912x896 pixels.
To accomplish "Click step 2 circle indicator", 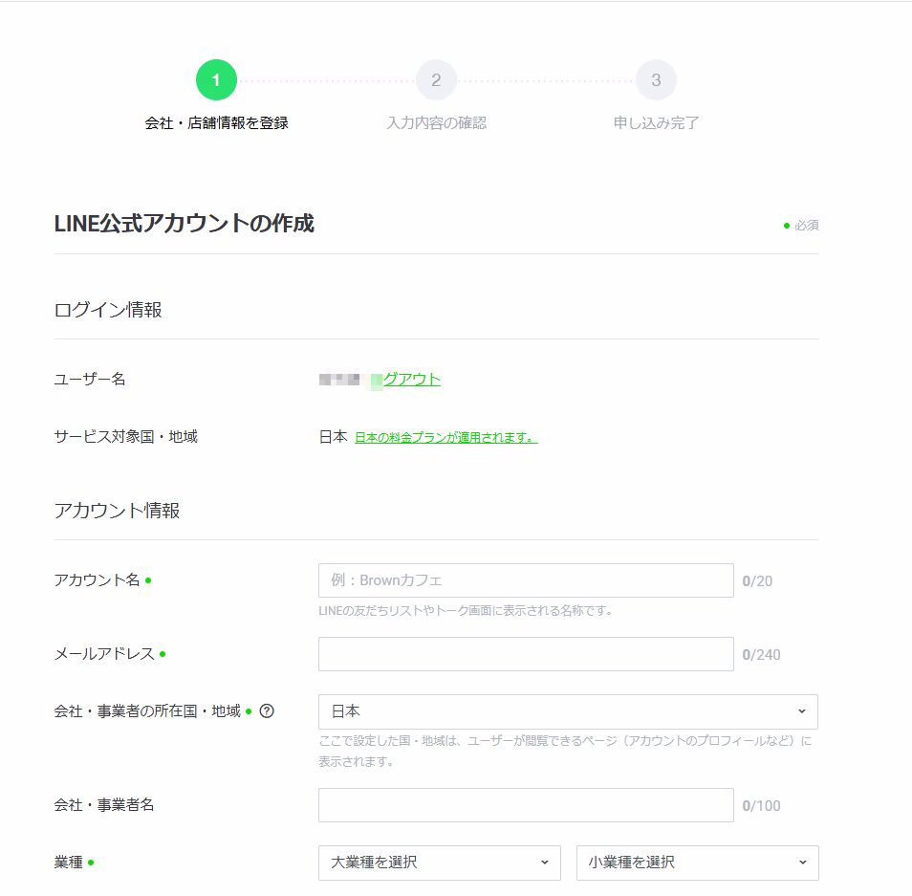I will [436, 79].
